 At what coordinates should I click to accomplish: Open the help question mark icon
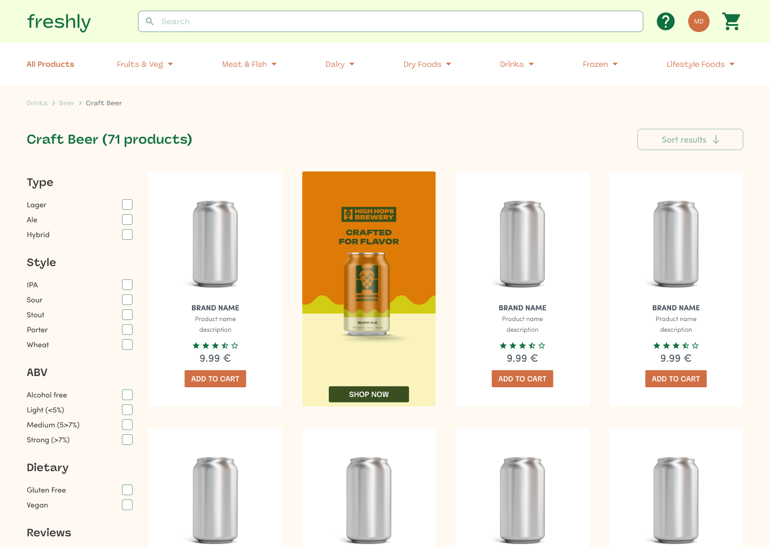[x=665, y=21]
